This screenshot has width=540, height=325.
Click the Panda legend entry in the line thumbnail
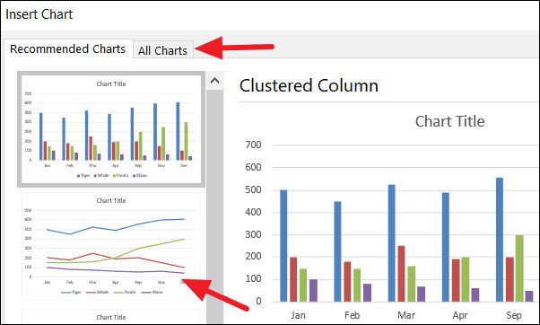click(126, 292)
